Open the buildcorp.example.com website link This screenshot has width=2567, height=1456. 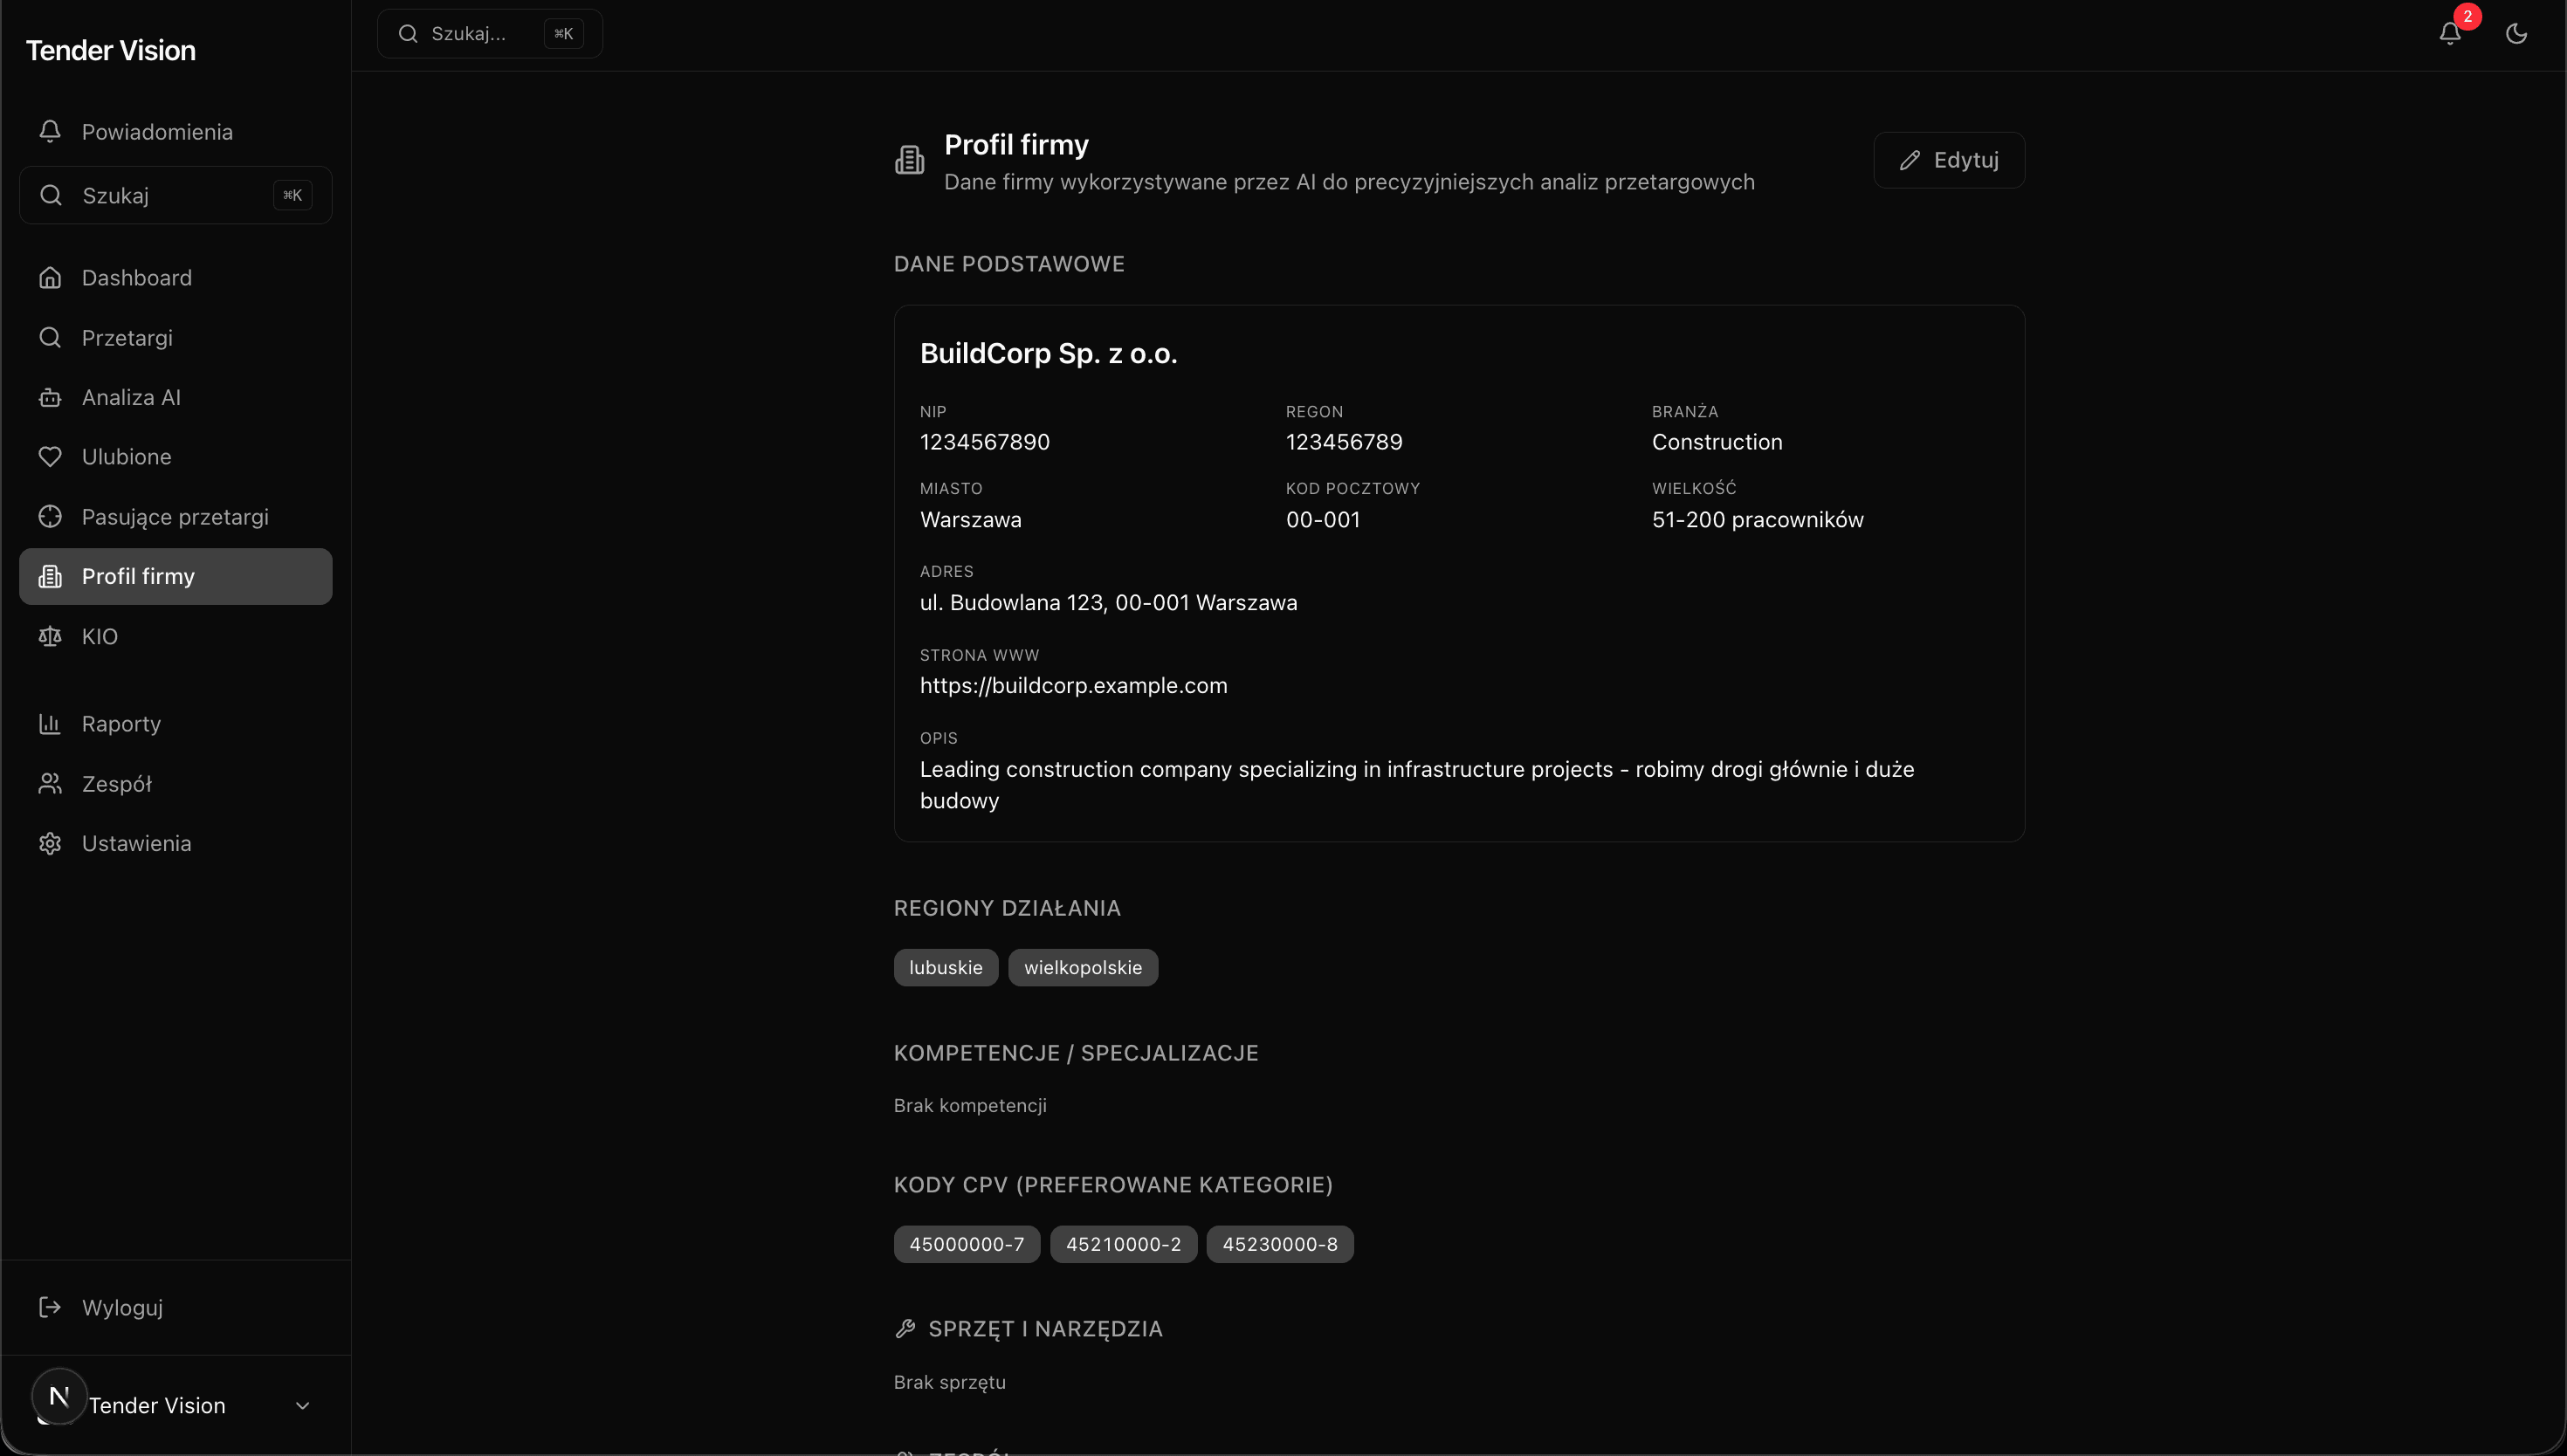point(1074,685)
